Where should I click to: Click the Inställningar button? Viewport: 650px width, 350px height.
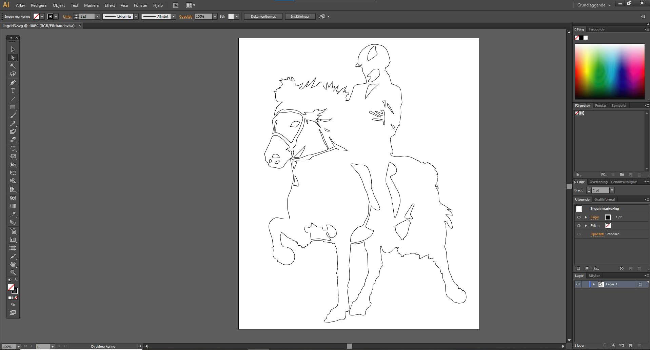tap(300, 17)
